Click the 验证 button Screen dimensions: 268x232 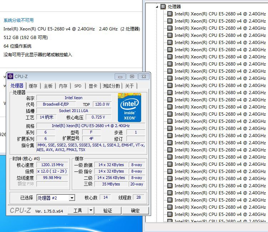click(x=108, y=211)
